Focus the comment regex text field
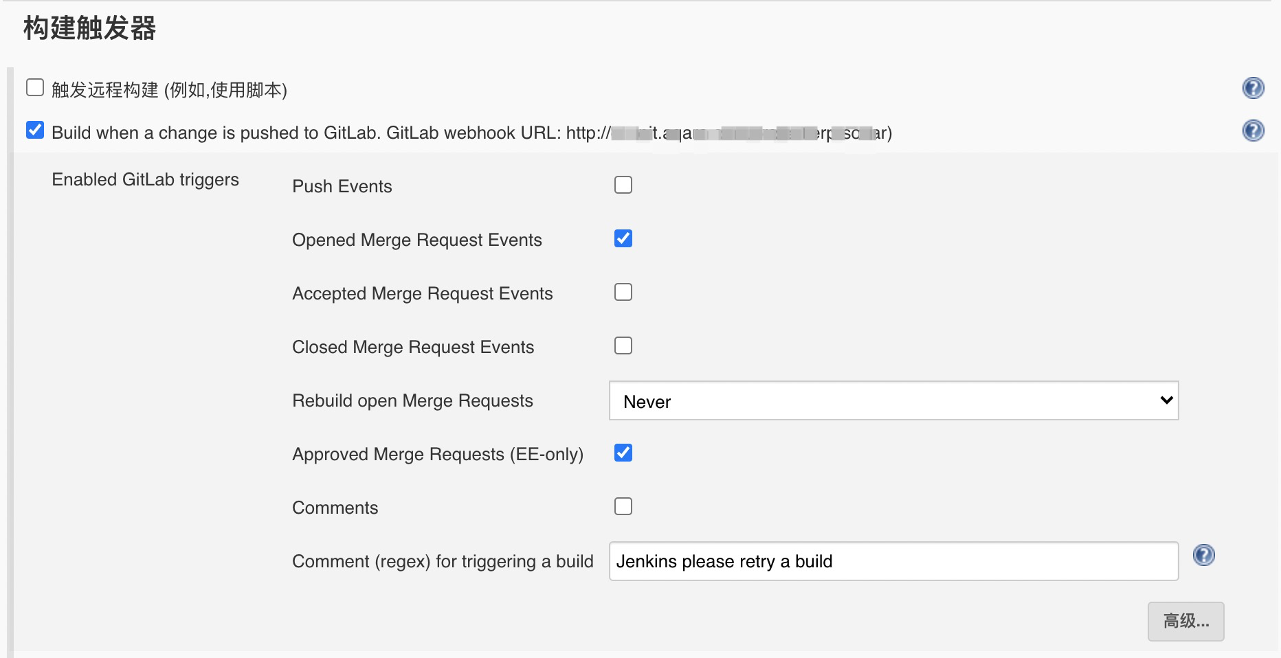Screen dimensions: 1281x658 (893, 561)
